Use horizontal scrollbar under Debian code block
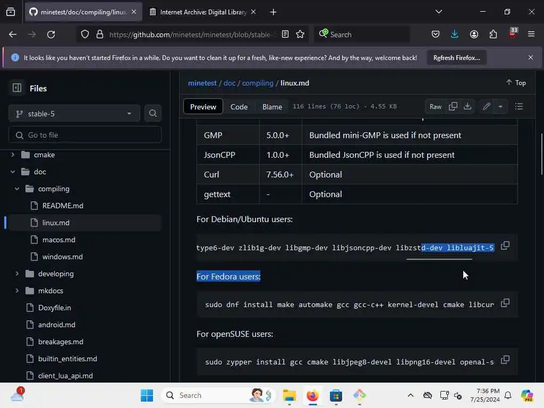Screen dimensions: 544x408 [439, 259]
